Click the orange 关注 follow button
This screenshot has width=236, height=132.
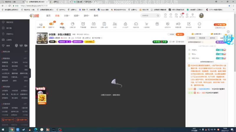tap(180, 34)
